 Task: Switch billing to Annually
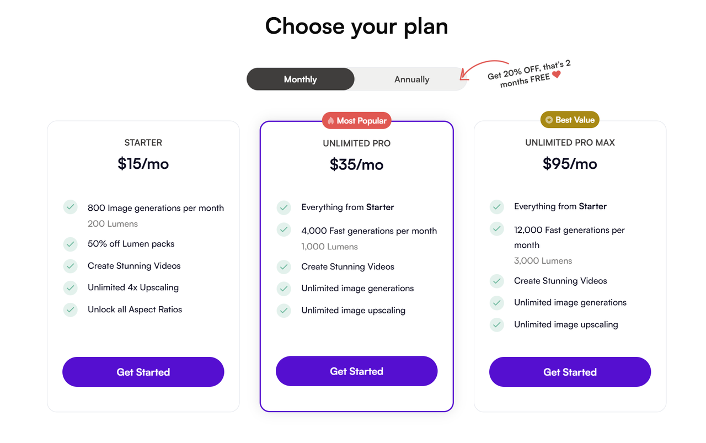(x=411, y=79)
